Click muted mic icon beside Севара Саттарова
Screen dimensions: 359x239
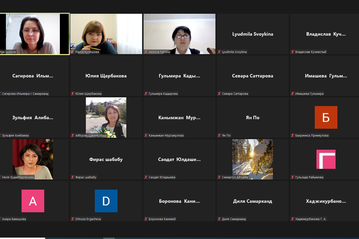pos(219,94)
